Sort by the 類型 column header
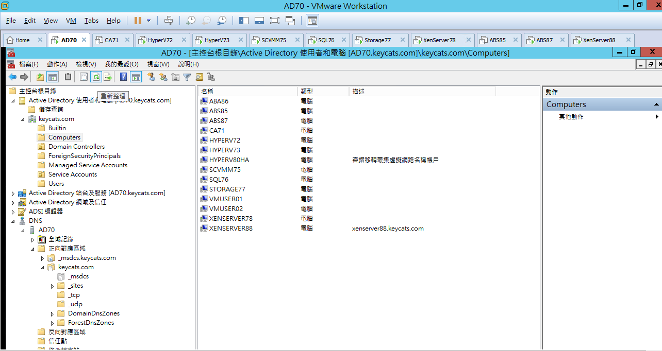Screen dimensions: 662x351 (323, 91)
